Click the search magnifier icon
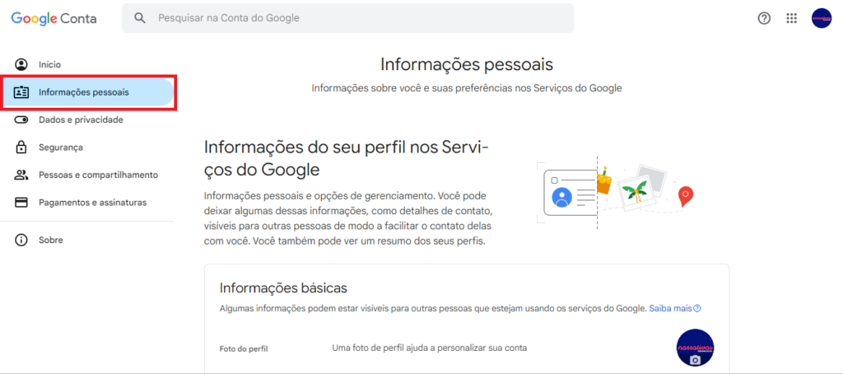Viewport: 843px width, 374px height. pyautogui.click(x=140, y=18)
